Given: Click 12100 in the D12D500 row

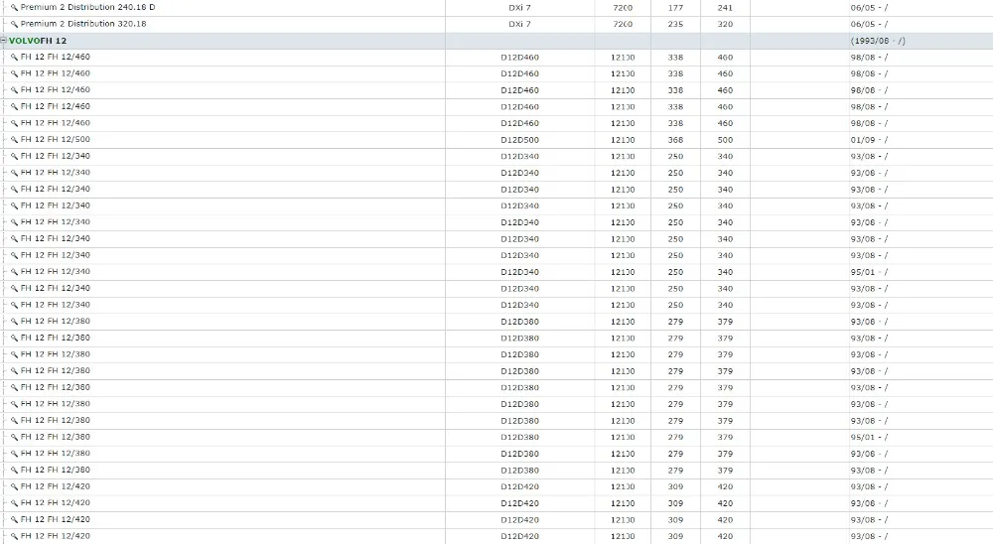Looking at the screenshot, I should 623,140.
